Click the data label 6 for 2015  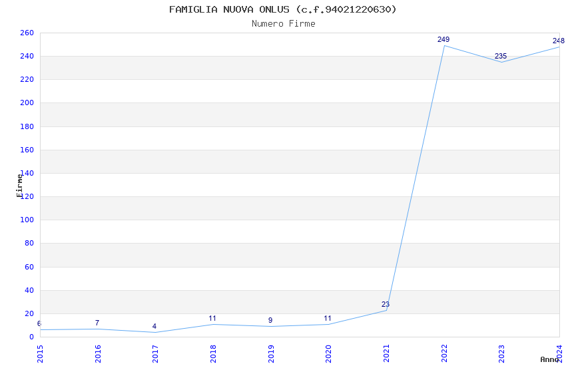[x=39, y=323]
